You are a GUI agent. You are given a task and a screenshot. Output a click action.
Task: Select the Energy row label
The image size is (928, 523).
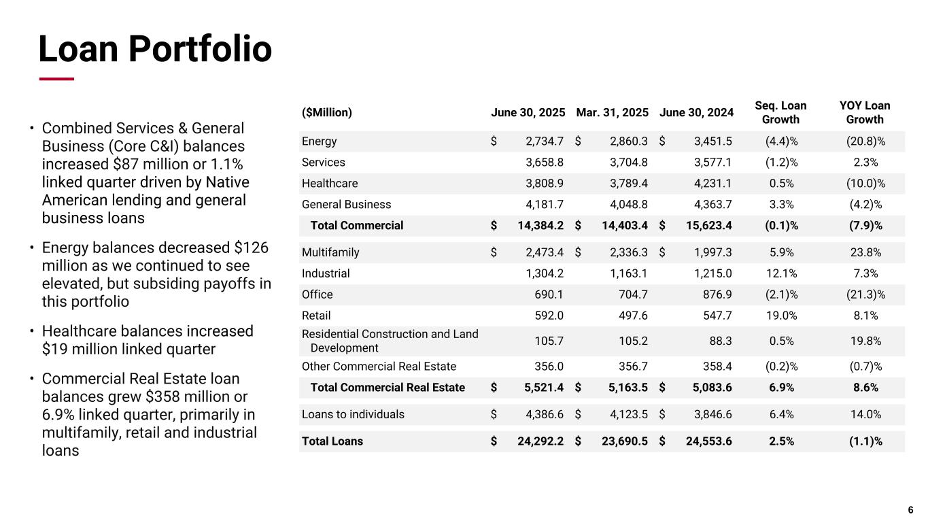(320, 141)
